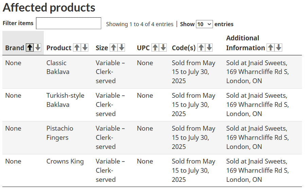Click the Product column header label
The height and width of the screenshot is (190, 305).
[x=59, y=48]
